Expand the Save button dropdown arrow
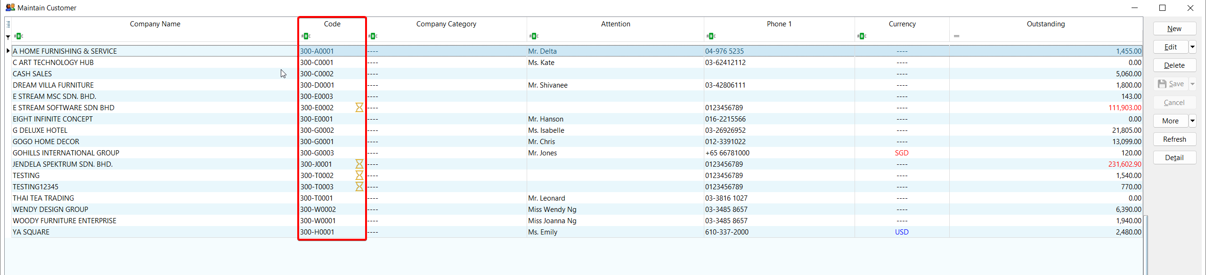The image size is (1206, 275). (1192, 84)
